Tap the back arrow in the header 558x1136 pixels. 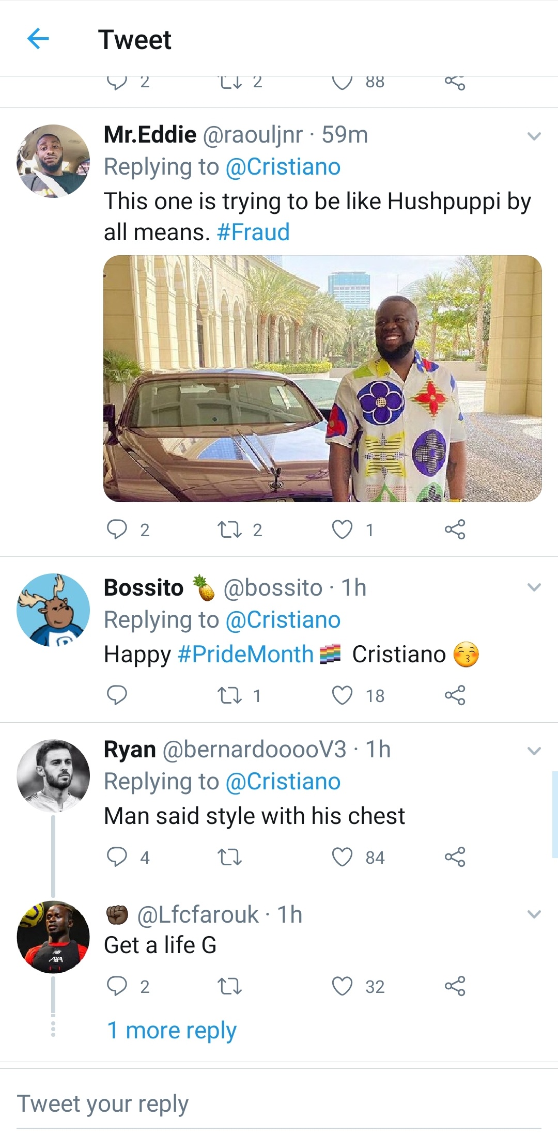coord(38,39)
